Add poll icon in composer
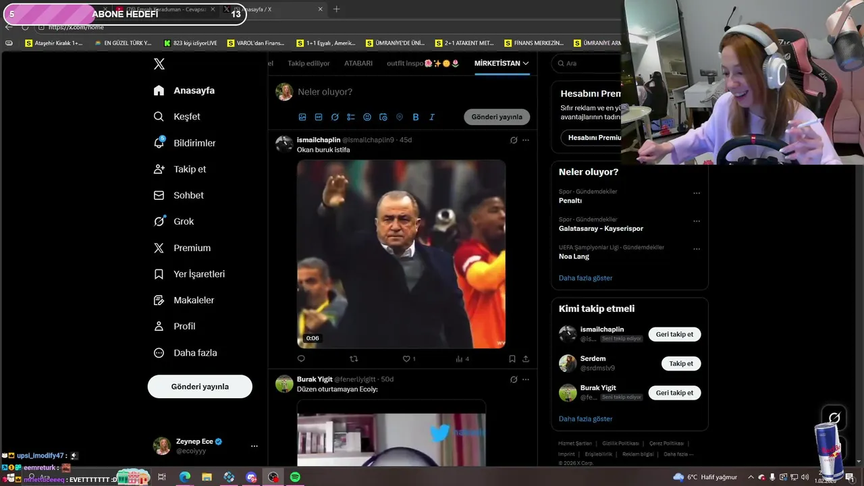The image size is (864, 486). click(351, 117)
